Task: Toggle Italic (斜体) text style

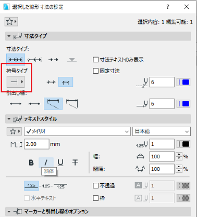Action: click(46, 162)
